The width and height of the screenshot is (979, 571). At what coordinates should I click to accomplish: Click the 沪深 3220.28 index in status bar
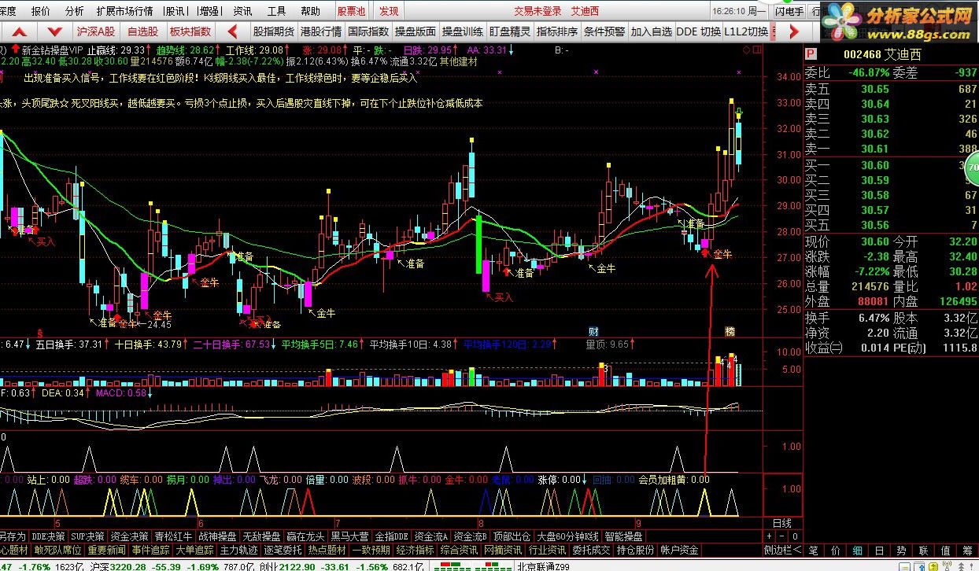(117, 565)
